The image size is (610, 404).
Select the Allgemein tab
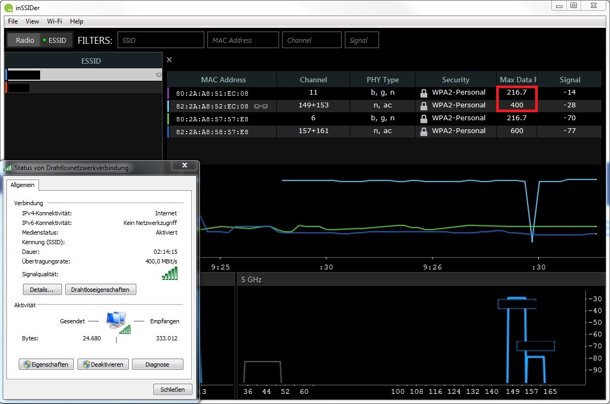(22, 185)
